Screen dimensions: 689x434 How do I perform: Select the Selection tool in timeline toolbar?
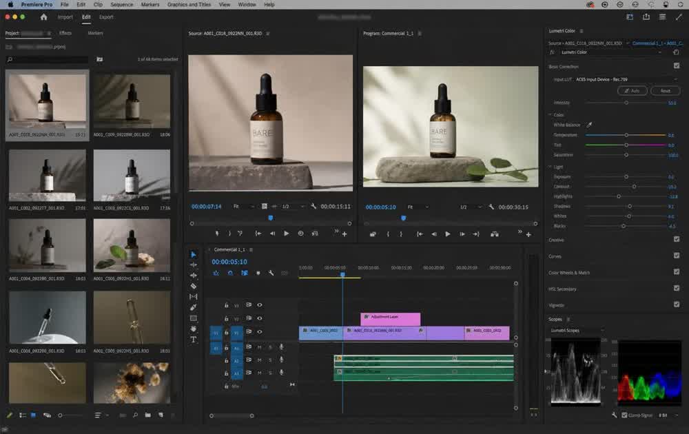tap(194, 254)
